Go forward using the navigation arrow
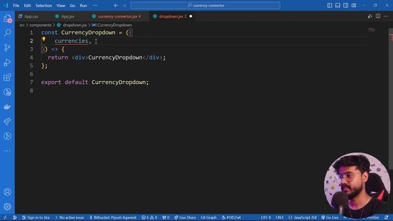 pos(124,6)
